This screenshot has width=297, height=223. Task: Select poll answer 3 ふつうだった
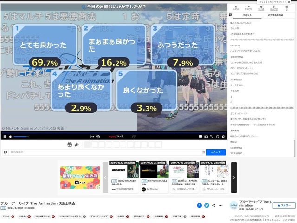[x=183, y=45]
